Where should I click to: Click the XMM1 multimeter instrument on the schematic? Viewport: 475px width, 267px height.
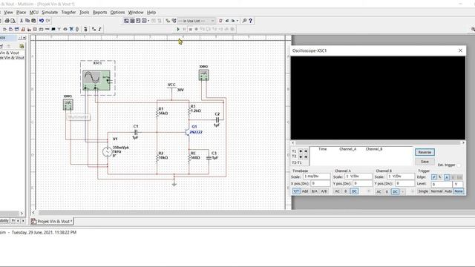click(x=68, y=105)
